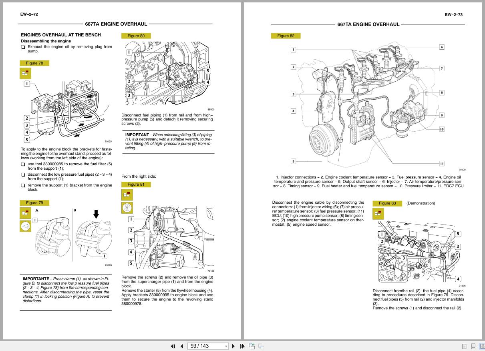Select the clamp tool icon beside Figure 79
Image resolution: width=485 pixels, height=351 pixels.
point(25,226)
